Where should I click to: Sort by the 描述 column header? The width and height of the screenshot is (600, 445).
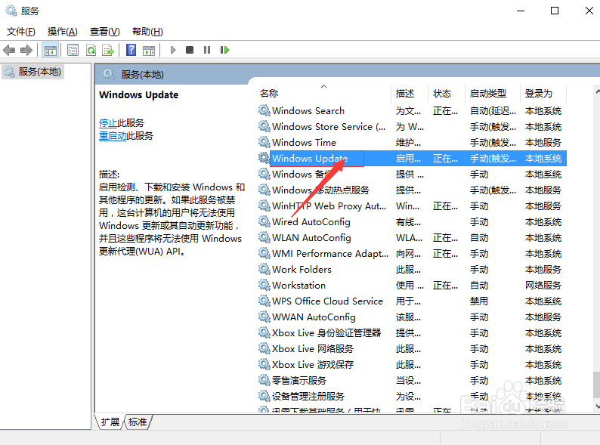click(x=410, y=94)
